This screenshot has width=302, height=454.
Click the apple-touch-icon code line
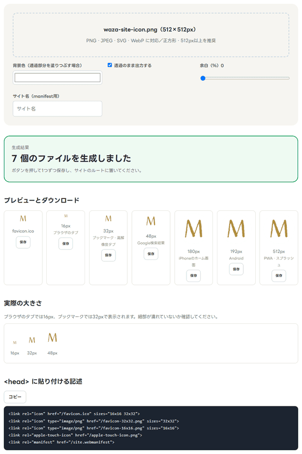click(75, 435)
